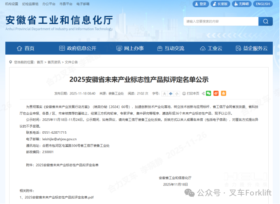Share article via WeChat icon
The width and height of the screenshot is (280, 204).
click(209, 93)
